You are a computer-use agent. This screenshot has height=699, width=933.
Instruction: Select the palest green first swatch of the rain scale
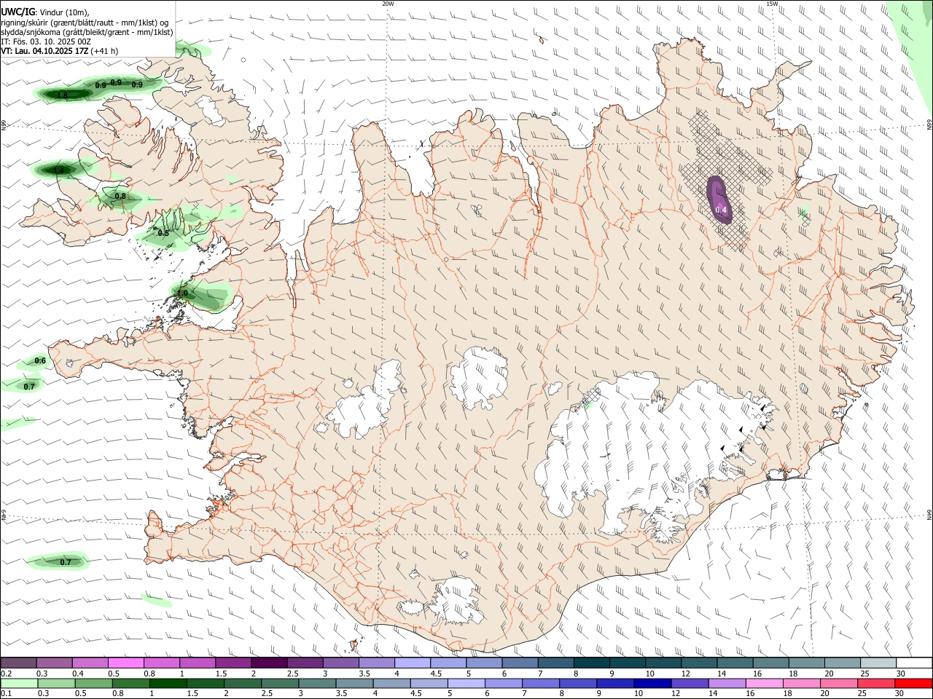18,683
